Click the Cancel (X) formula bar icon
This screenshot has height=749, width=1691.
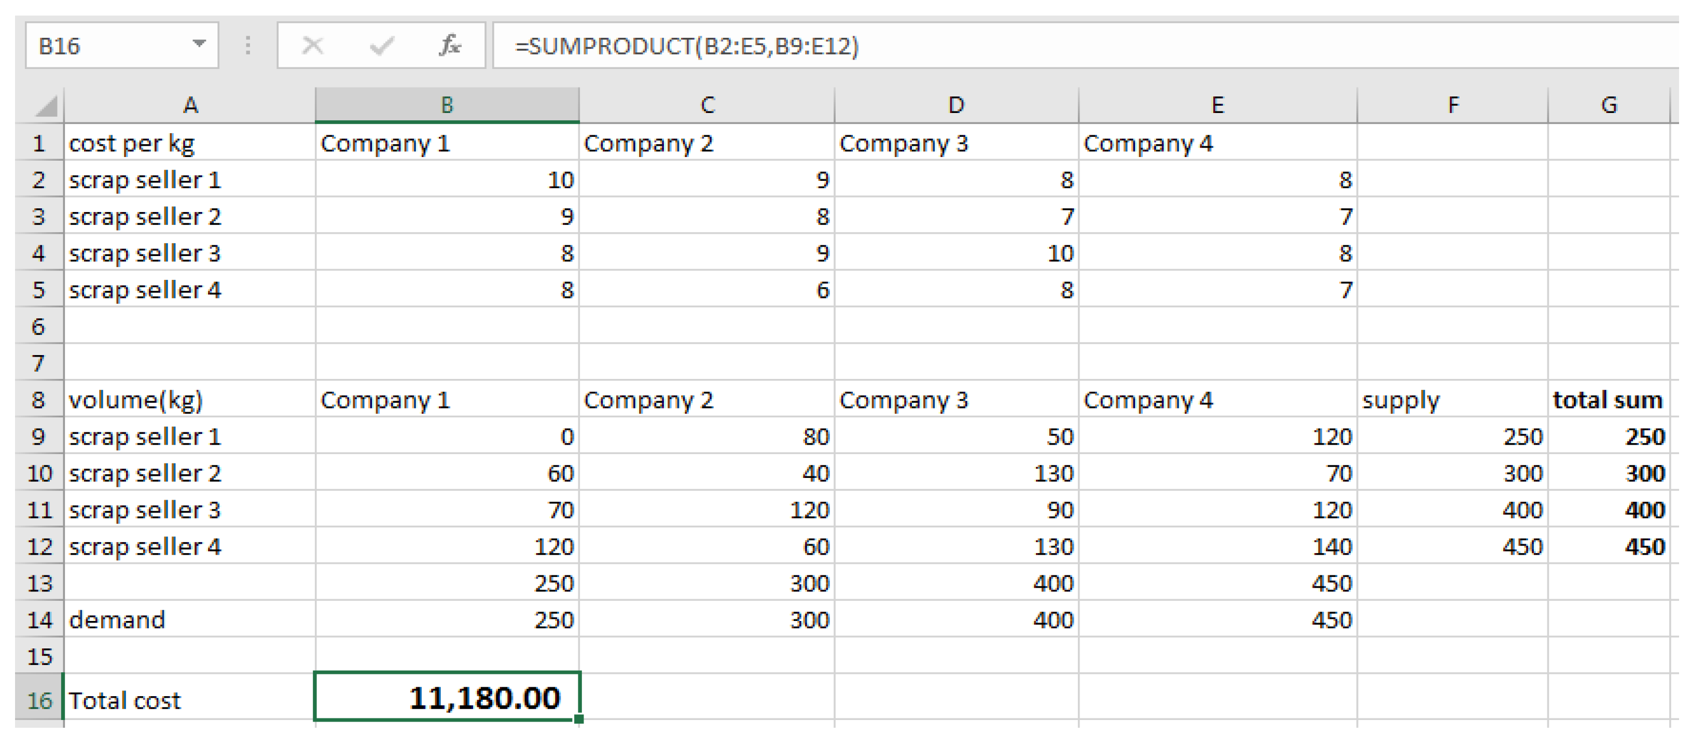point(312,46)
